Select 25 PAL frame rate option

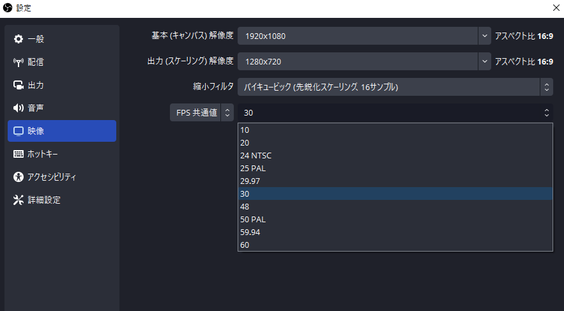pos(395,168)
